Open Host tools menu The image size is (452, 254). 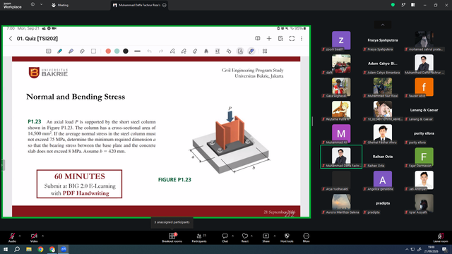pyautogui.click(x=287, y=238)
